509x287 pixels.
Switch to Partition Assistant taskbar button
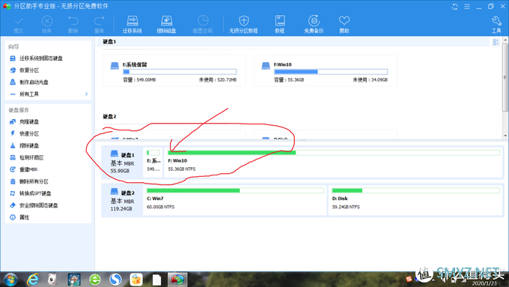(177, 280)
